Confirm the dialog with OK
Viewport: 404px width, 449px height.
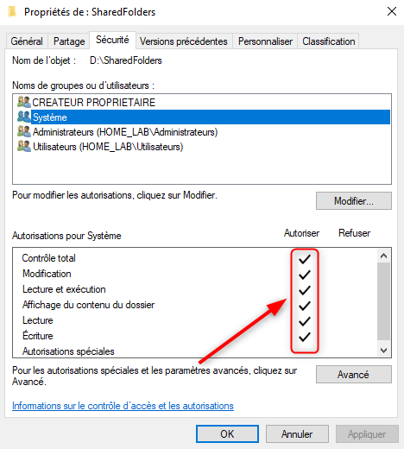coord(227,434)
